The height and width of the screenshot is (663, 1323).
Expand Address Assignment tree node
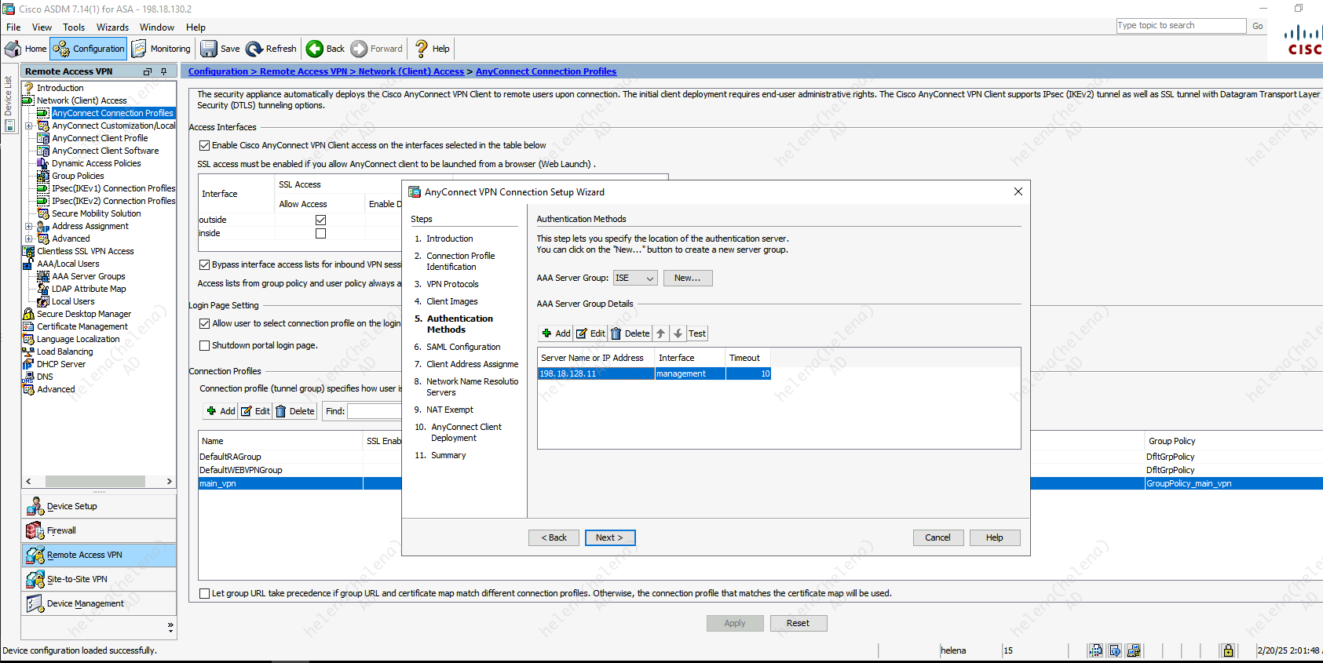(29, 226)
